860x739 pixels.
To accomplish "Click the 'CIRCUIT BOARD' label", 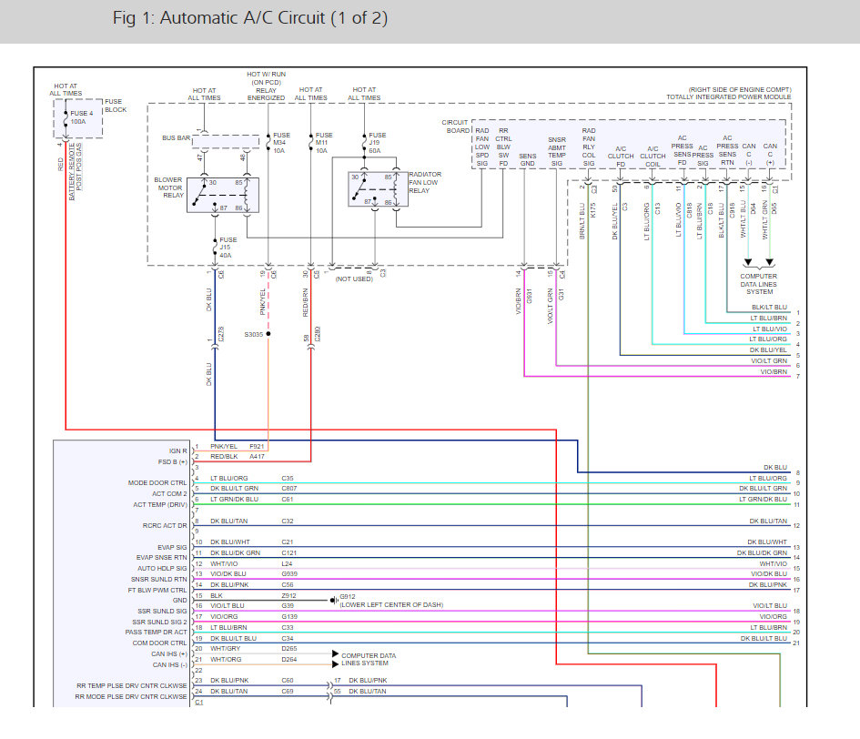I will tap(457, 127).
